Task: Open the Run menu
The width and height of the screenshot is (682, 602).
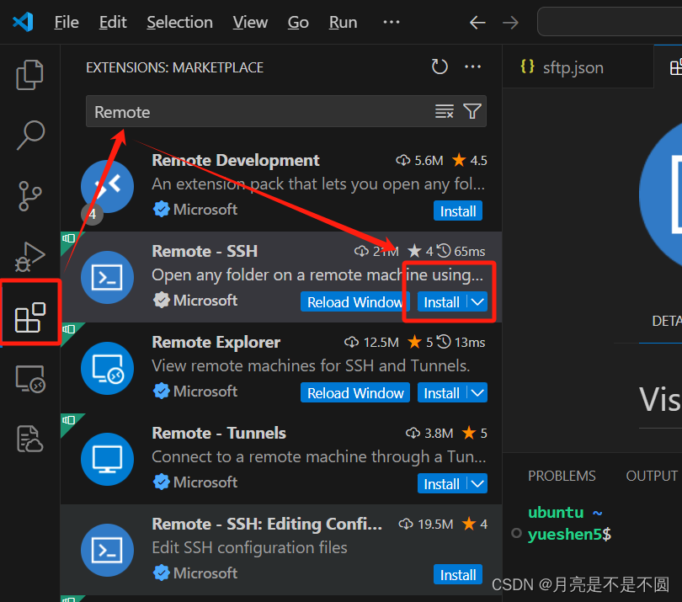Action: click(342, 23)
